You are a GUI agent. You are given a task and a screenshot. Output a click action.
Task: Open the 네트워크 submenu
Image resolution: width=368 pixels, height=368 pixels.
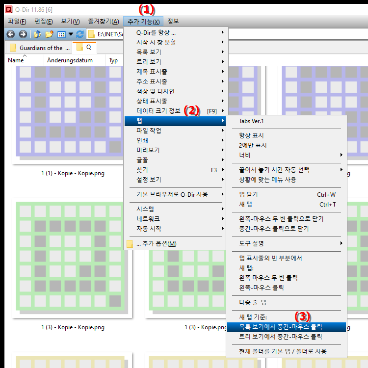click(x=175, y=219)
